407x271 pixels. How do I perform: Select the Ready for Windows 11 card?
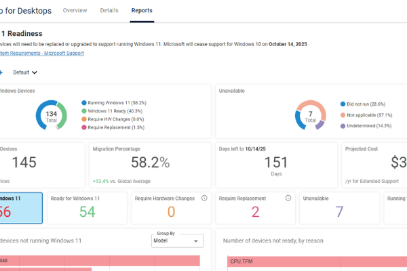(88, 208)
